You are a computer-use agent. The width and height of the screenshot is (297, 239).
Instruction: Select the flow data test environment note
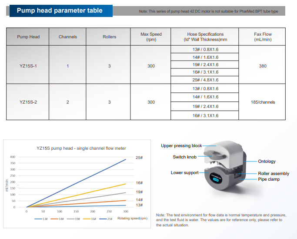point(221,220)
